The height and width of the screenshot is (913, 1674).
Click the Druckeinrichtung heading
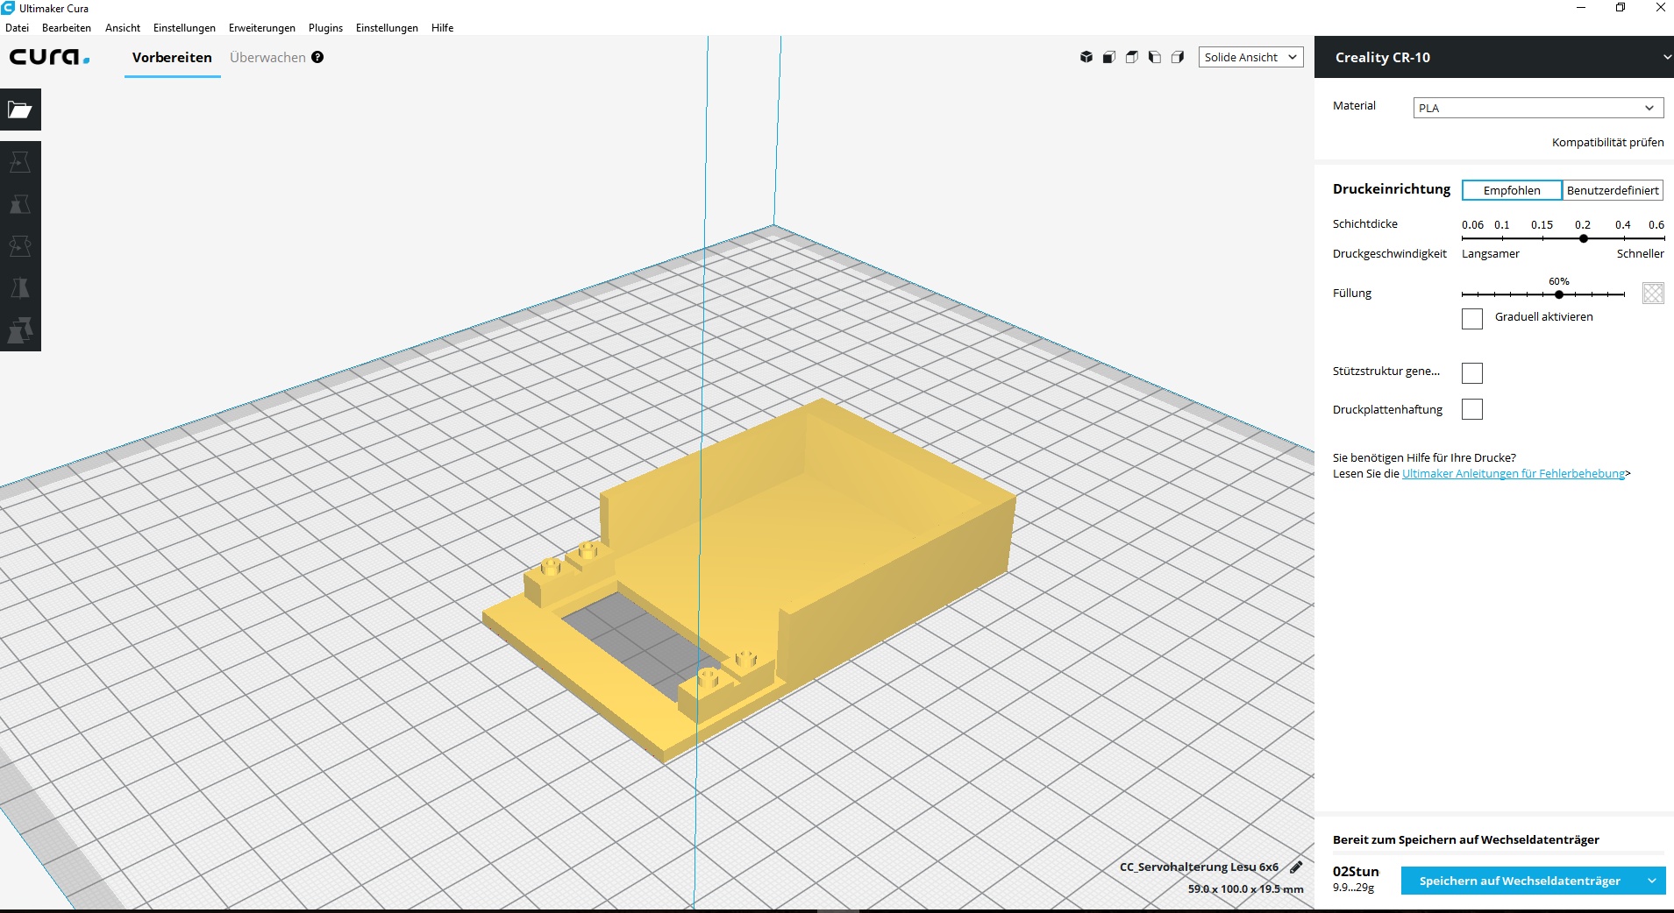1392,189
